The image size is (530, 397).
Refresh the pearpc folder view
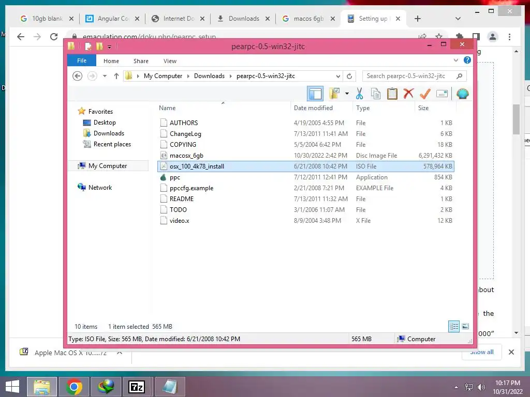[x=349, y=76]
